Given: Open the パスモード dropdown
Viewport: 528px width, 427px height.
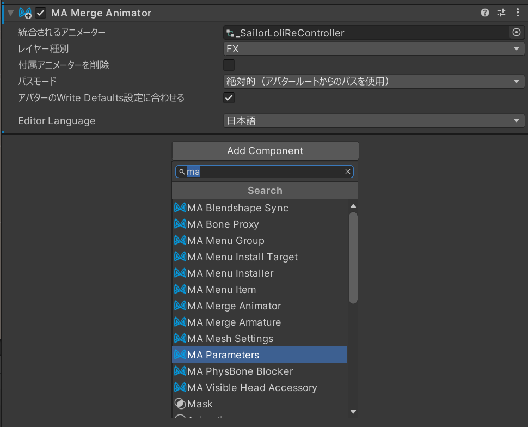Looking at the screenshot, I should (374, 81).
